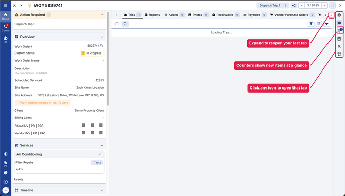This screenshot has width=345, height=196.
Task: Click the 11 Work Orders created notice
Action: click(x=43, y=102)
